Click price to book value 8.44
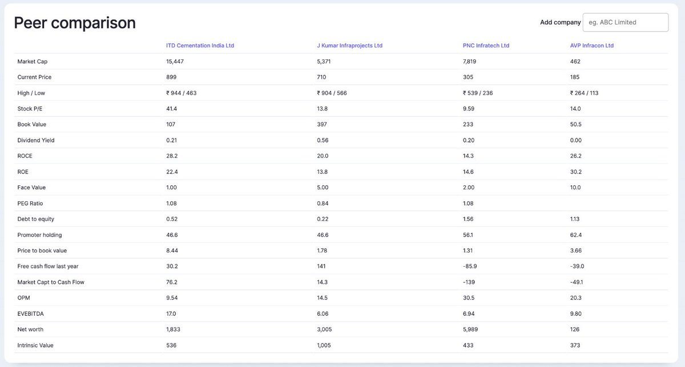This screenshot has width=685, height=367. [x=172, y=251]
